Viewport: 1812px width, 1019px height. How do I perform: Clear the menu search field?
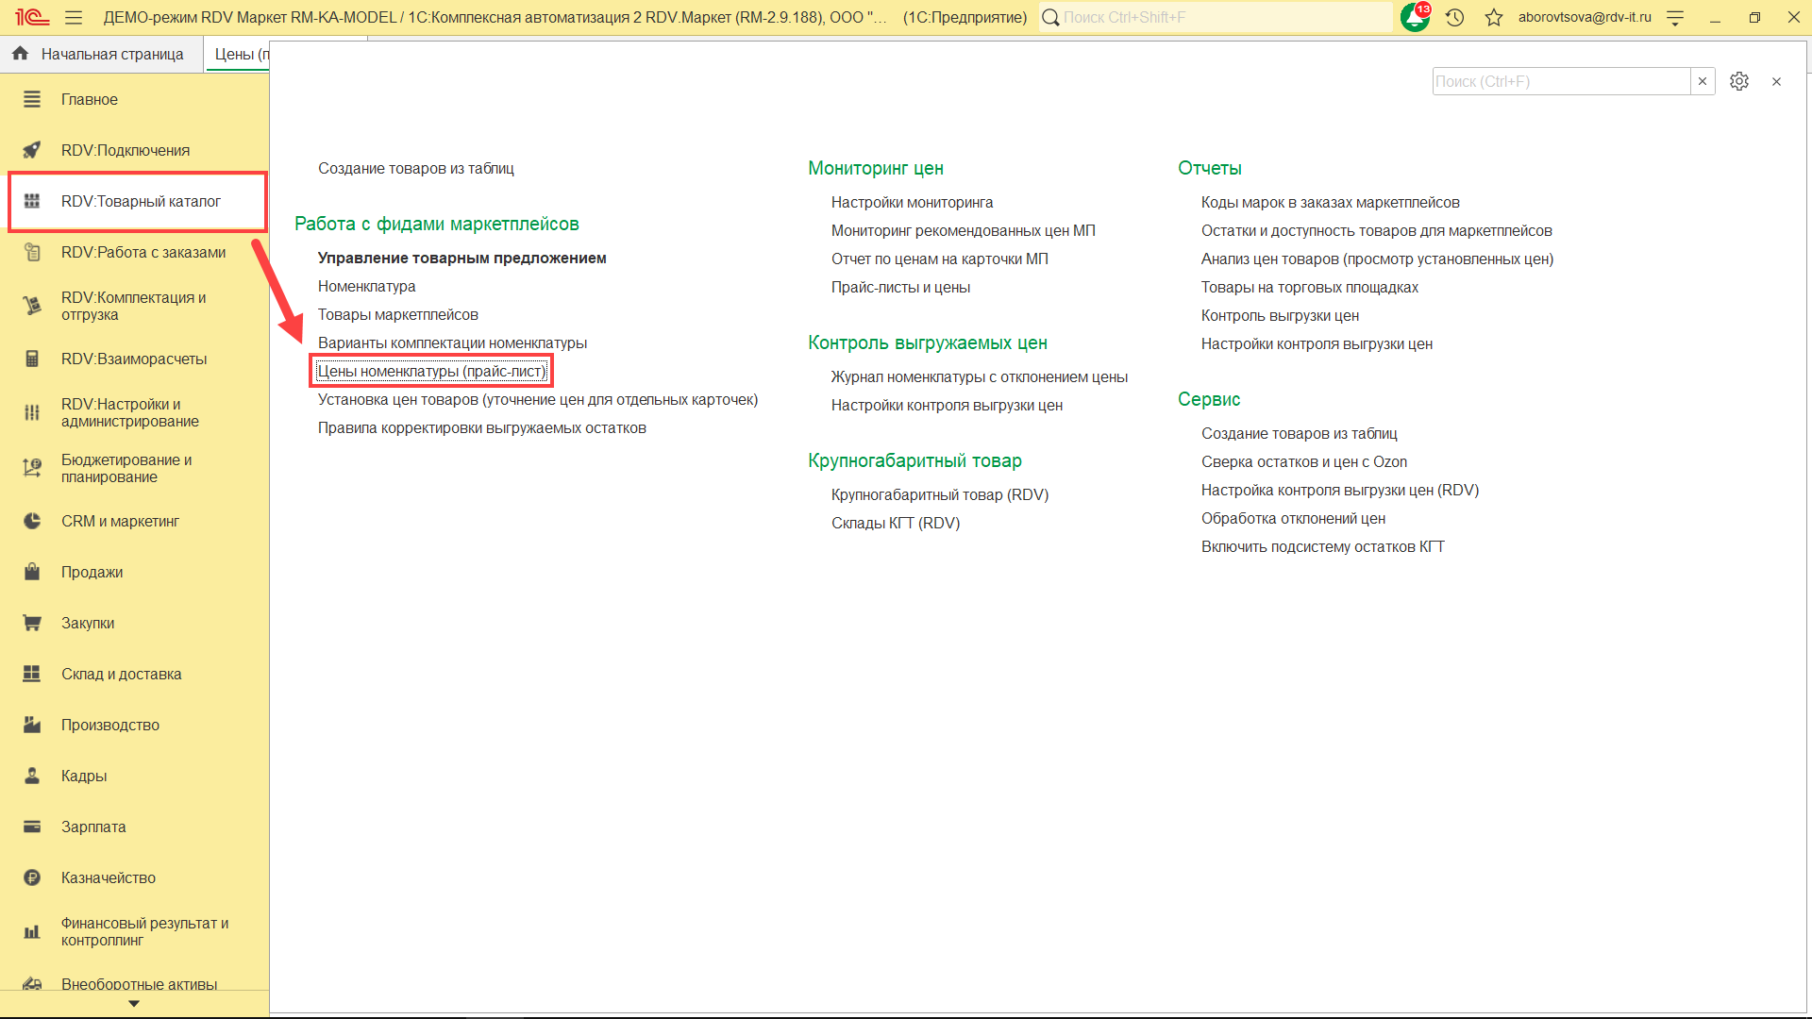pos(1703,82)
